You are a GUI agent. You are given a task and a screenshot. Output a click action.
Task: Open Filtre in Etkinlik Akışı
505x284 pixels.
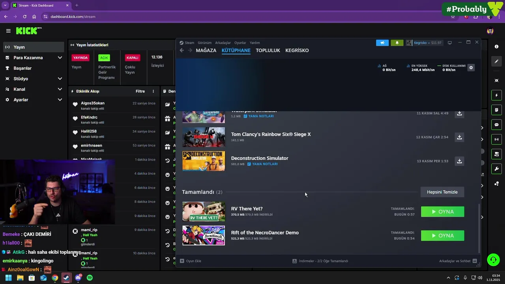coord(140,91)
